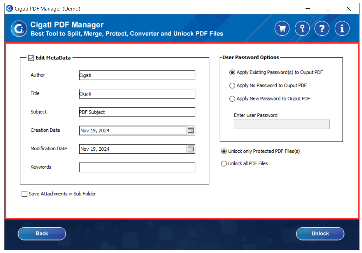Select Apply Existing Password(s) to Ouput PDF
The height and width of the screenshot is (253, 362).
pyautogui.click(x=232, y=73)
